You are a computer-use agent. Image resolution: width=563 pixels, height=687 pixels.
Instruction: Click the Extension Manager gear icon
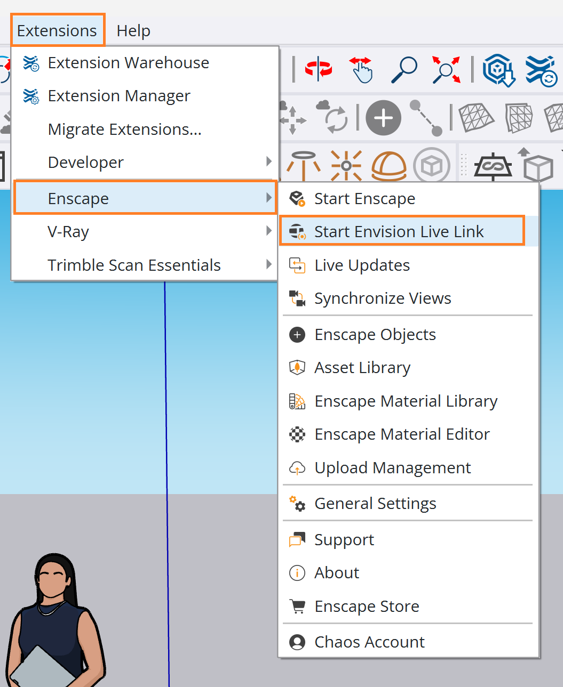click(x=31, y=96)
